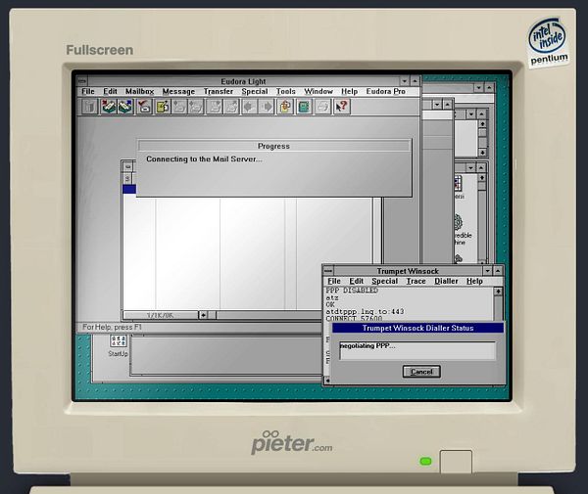Compose a new message with the yellow note icon

[163, 107]
